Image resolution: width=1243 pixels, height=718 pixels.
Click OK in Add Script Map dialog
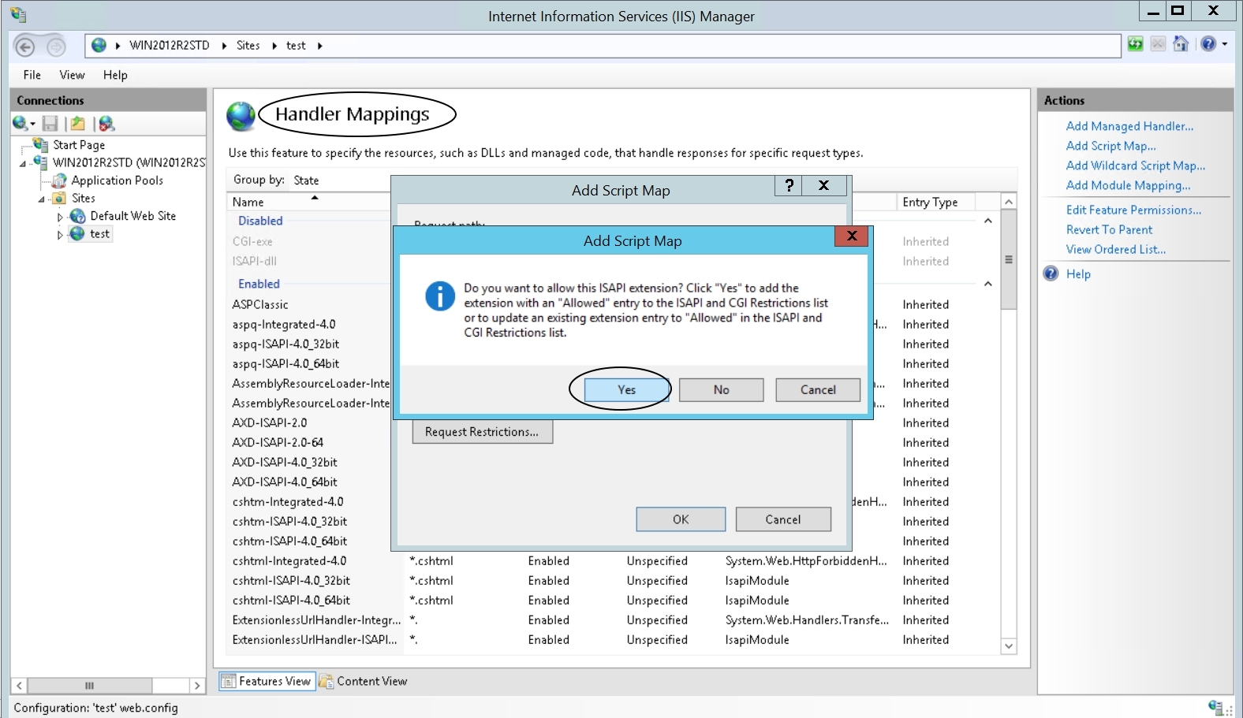(681, 519)
